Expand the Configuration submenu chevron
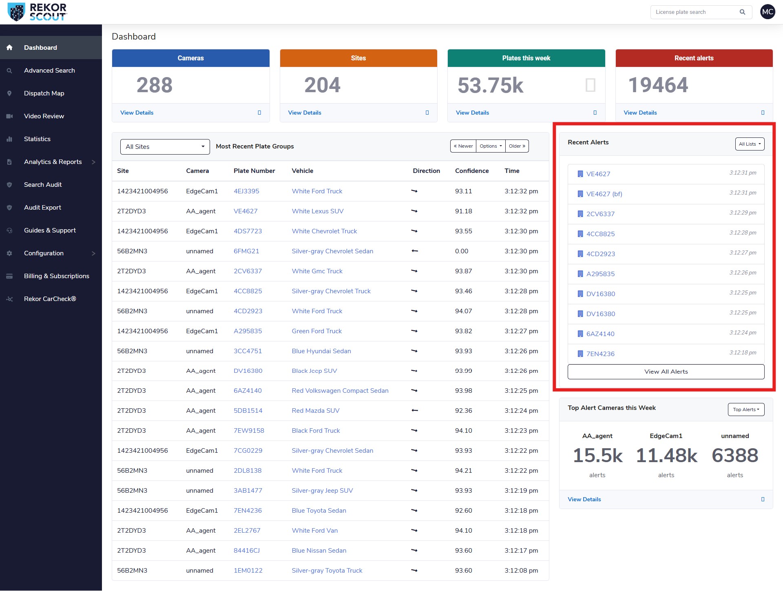 [93, 253]
